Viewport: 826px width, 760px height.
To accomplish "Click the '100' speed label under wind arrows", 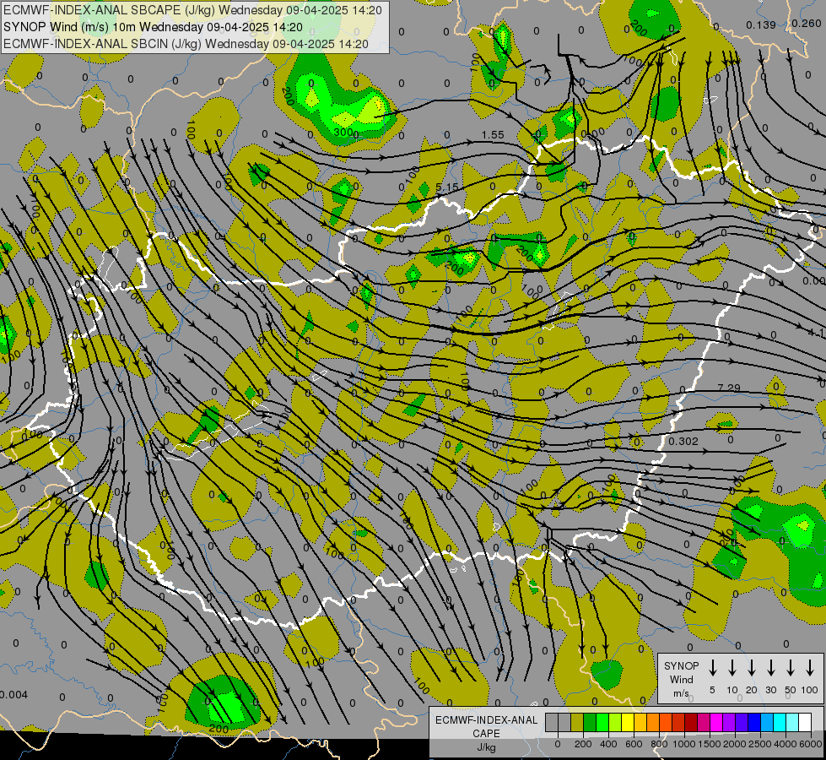I will coord(810,690).
